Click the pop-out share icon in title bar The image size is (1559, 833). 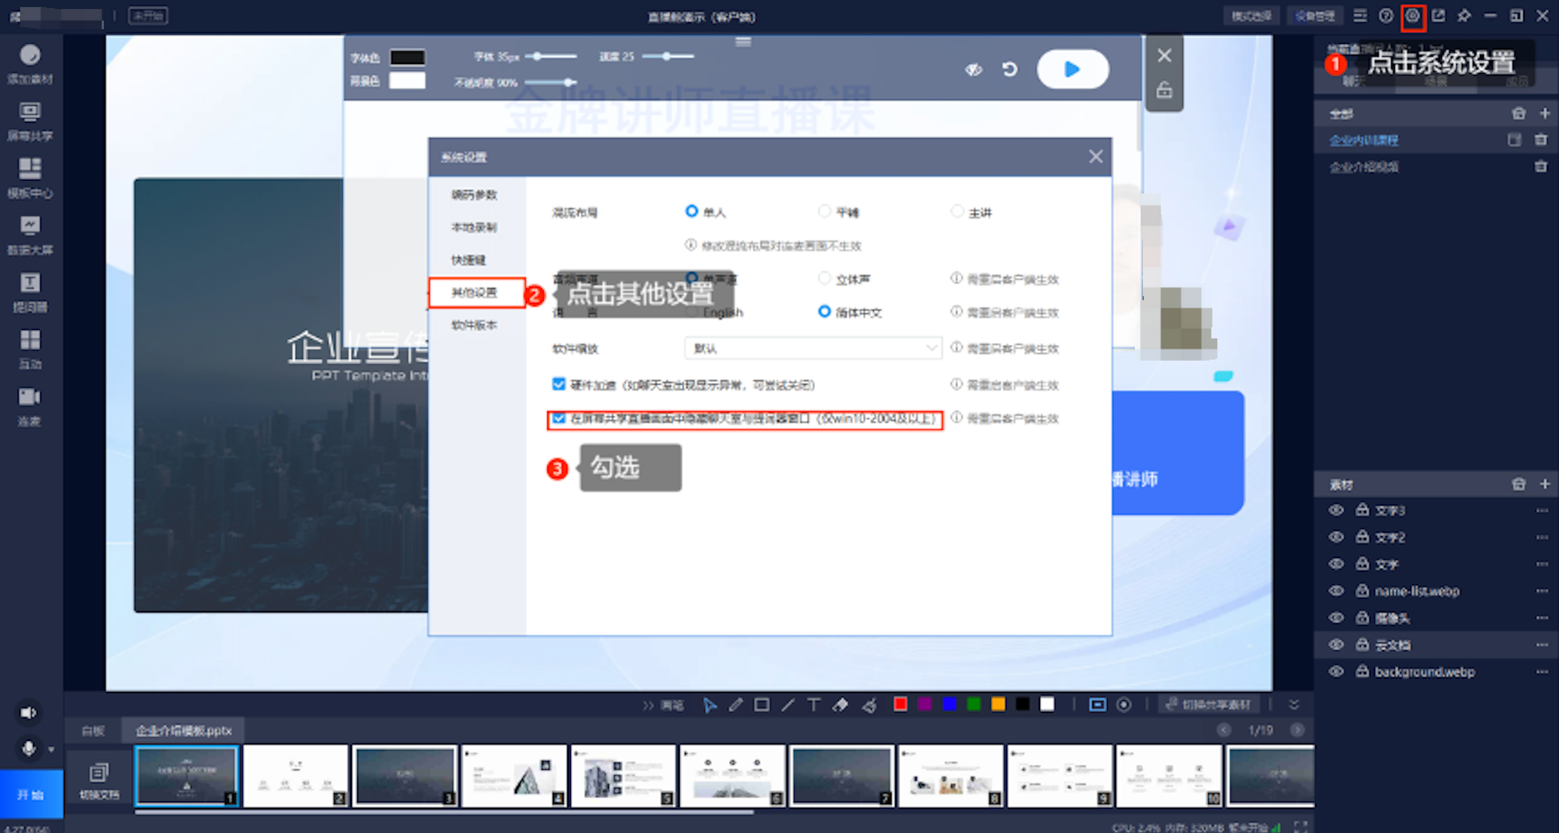pos(1439,16)
